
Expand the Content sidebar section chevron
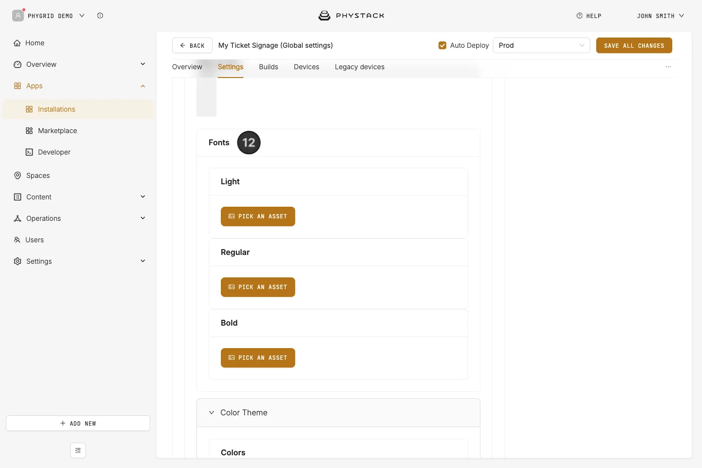[143, 197]
